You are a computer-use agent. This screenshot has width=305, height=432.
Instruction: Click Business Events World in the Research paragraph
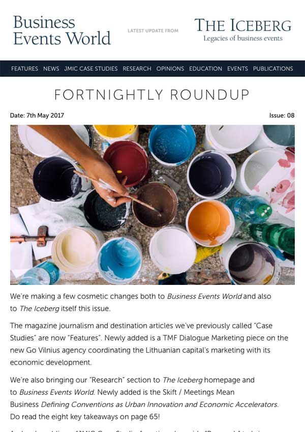56,392
